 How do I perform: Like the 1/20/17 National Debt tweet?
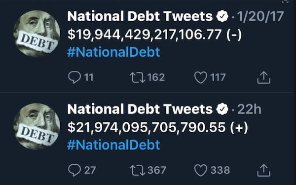201,77
